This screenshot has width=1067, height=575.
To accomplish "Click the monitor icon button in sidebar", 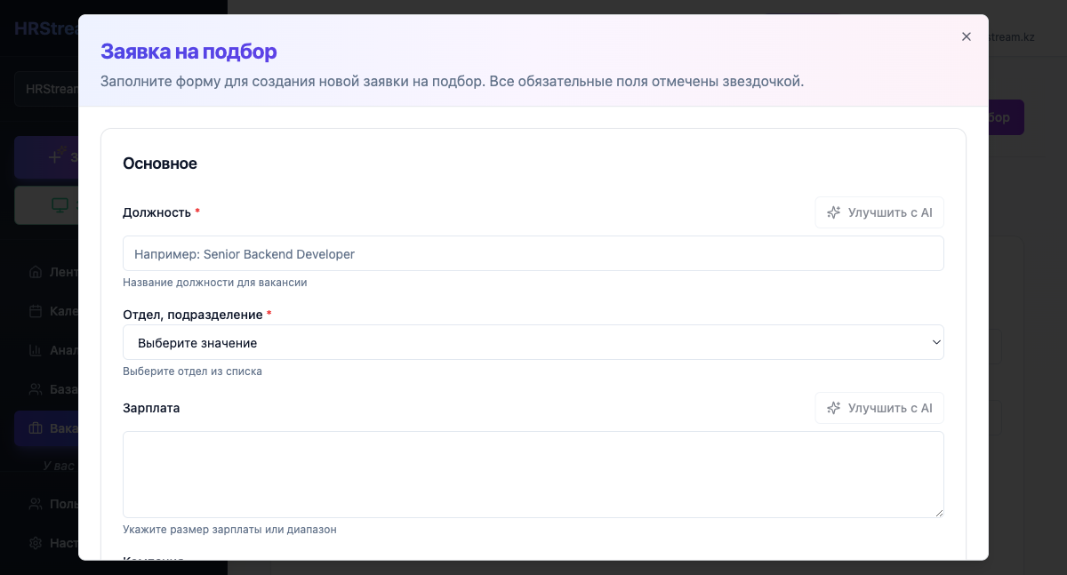I will click(59, 205).
